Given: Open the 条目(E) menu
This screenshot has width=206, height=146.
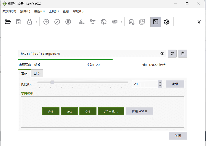Looking at the screenshot, I should point(25,11).
